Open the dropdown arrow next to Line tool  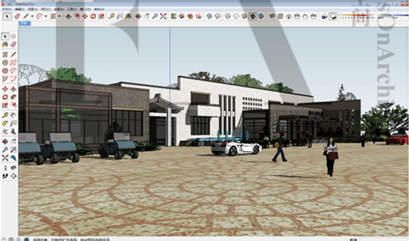click(x=32, y=16)
